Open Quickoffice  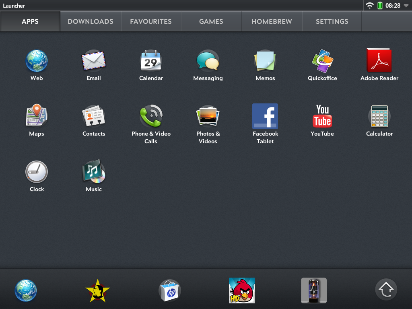click(x=322, y=61)
